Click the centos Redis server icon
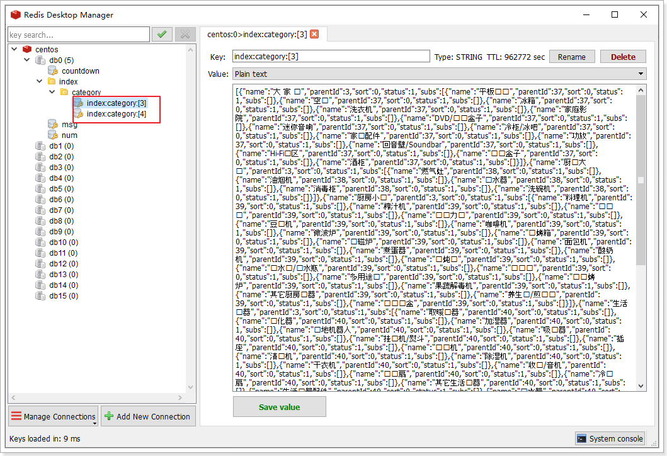Screen dimensions: 667x456 (27, 49)
